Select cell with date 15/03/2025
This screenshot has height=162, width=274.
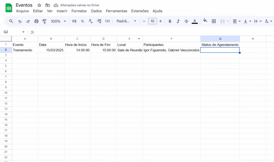click(51, 50)
